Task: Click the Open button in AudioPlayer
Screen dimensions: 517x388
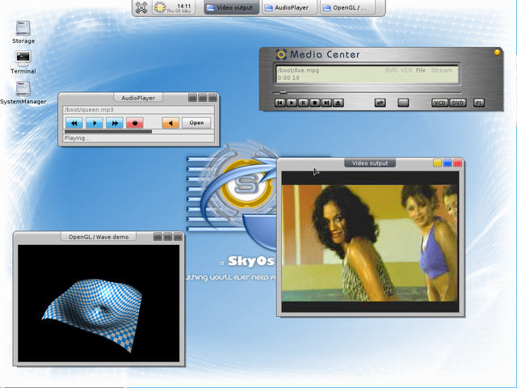Action: click(x=196, y=123)
